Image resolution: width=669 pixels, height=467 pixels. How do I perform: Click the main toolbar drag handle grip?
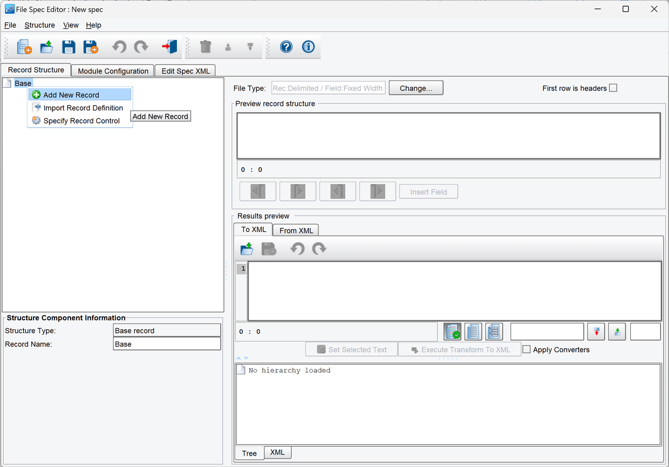tap(7, 47)
